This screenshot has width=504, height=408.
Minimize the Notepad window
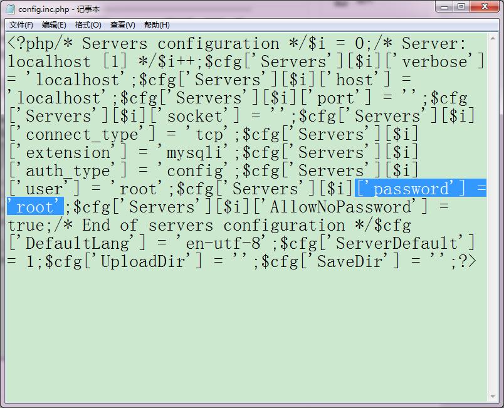coord(446,7)
